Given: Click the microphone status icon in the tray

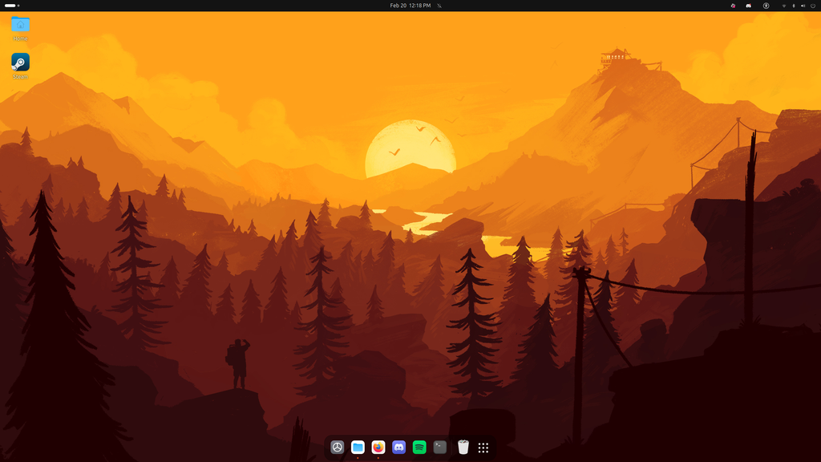Looking at the screenshot, I should click(795, 6).
